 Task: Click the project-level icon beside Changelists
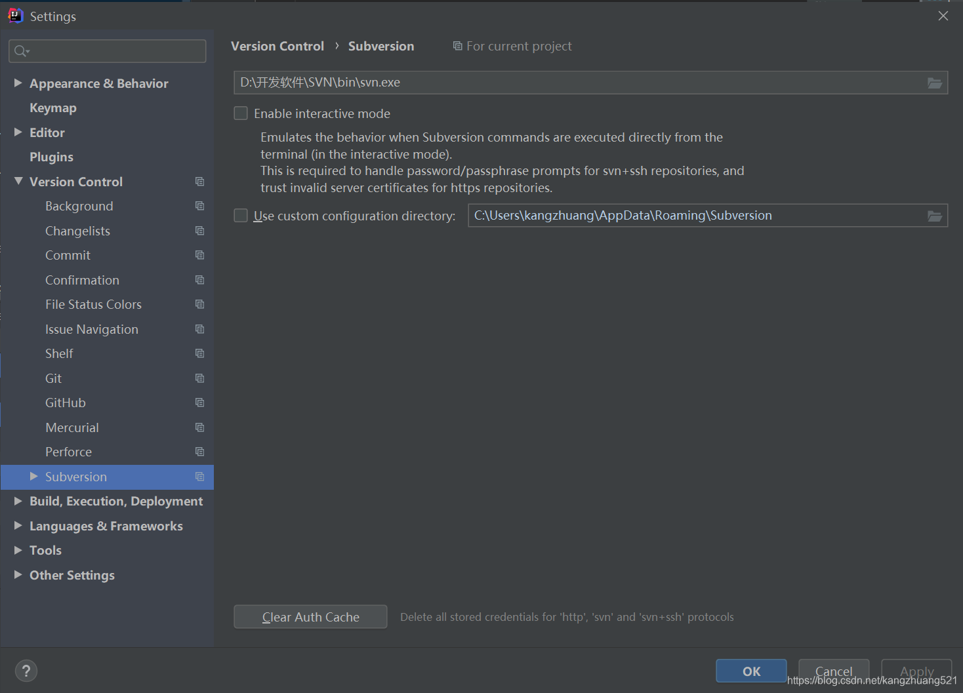pos(200,231)
